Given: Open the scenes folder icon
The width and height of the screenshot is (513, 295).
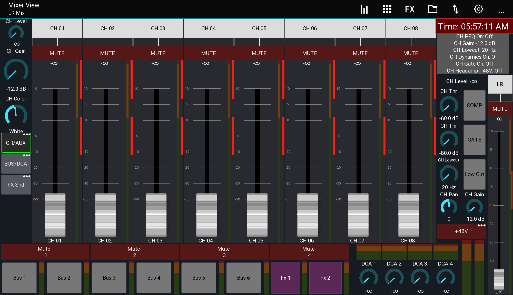Looking at the screenshot, I should [x=433, y=9].
